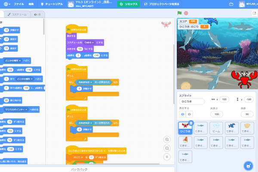
Task: Open the ひこうきとてきキャラがぶつかった message dropdown
Action: click(x=87, y=151)
